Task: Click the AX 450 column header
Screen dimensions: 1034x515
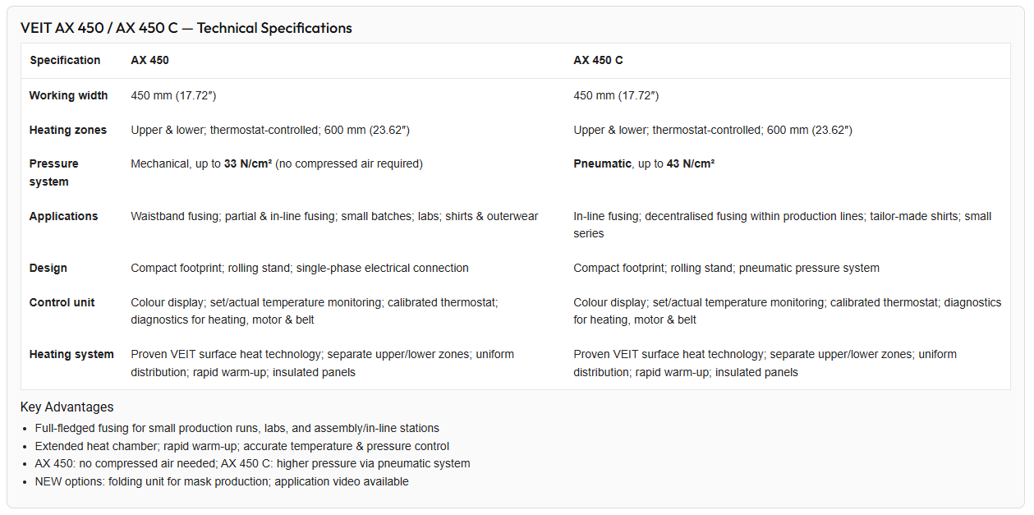Action: point(150,60)
